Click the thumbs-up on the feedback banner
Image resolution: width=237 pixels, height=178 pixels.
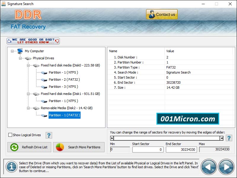[9, 41]
